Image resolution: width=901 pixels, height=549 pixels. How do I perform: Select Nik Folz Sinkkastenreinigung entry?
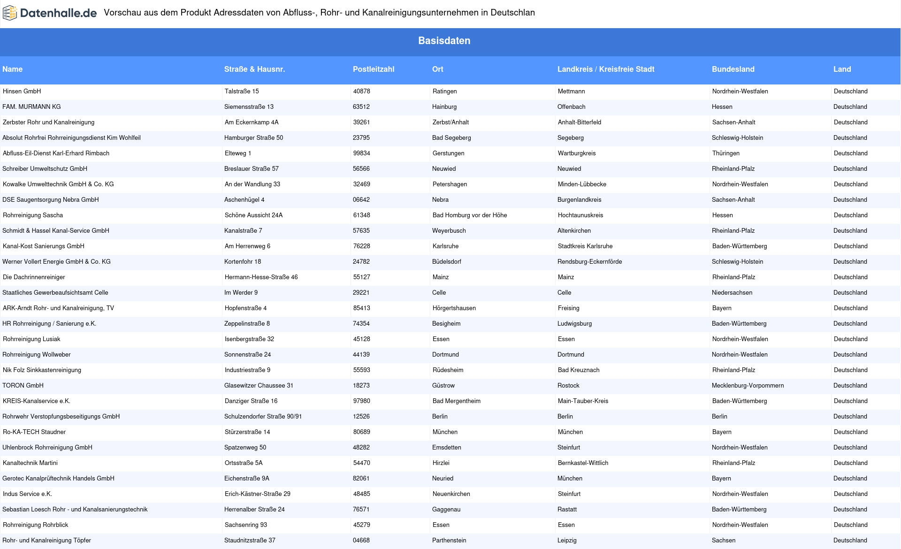point(42,370)
